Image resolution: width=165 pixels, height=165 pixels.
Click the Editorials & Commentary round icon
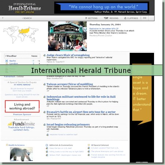coord(47,145)
